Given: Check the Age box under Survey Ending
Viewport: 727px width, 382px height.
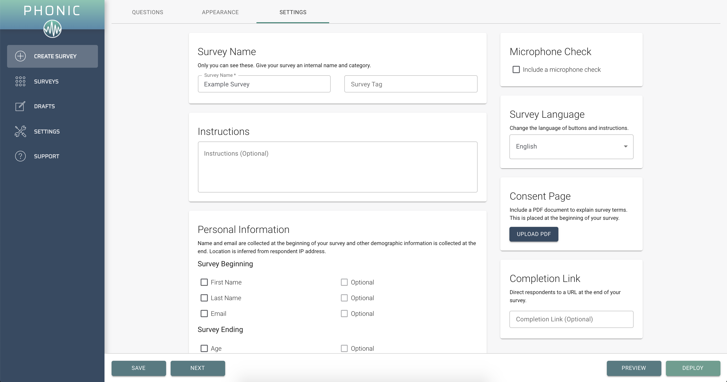Looking at the screenshot, I should [x=204, y=348].
